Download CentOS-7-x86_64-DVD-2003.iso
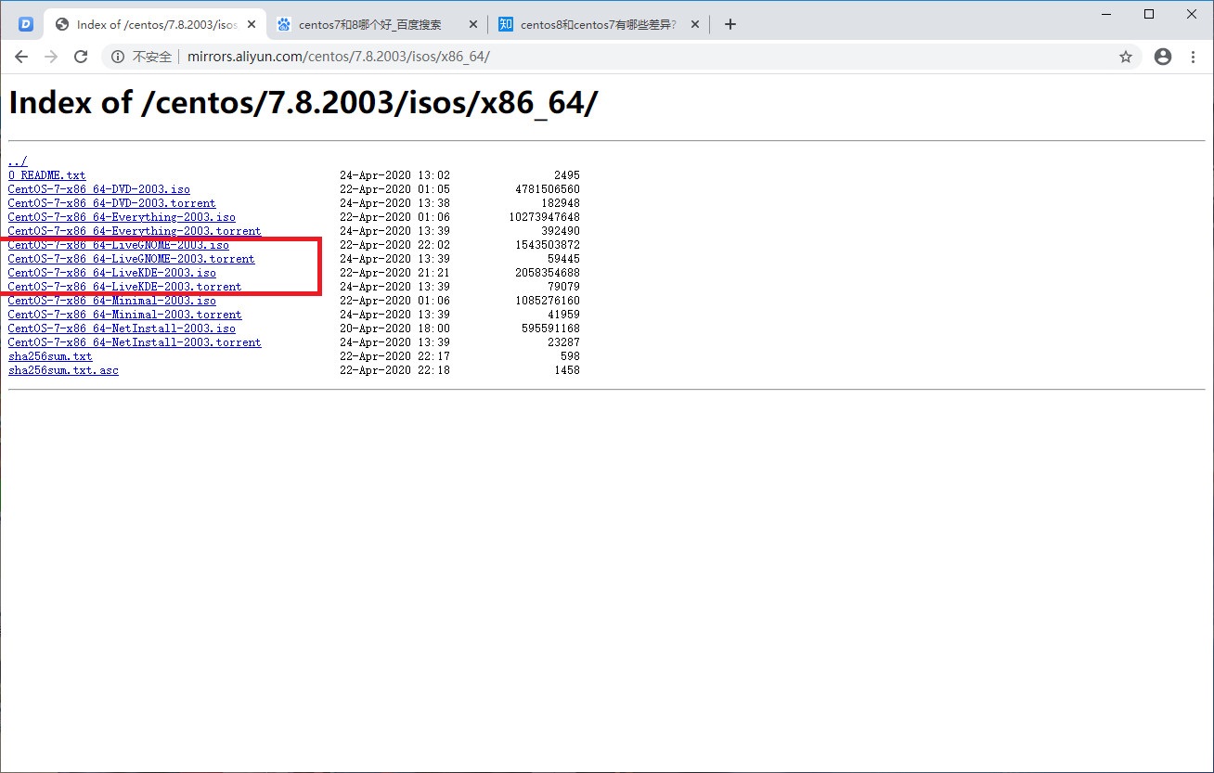Screen dimensions: 1214x773 point(98,189)
